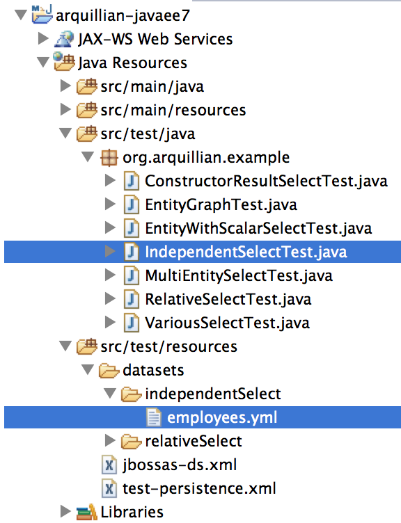This screenshot has width=401, height=523.
Task: Click the JAX-WS Web Services icon
Action: coord(64,39)
